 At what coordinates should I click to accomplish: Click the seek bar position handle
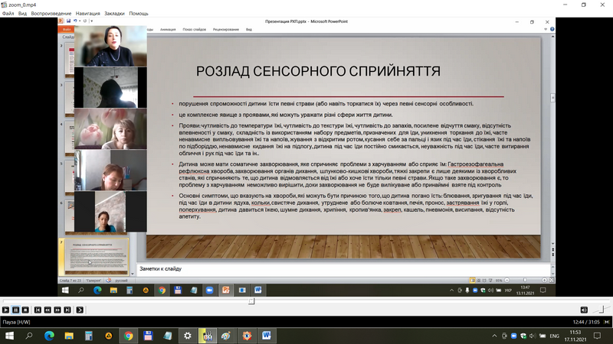(x=251, y=301)
